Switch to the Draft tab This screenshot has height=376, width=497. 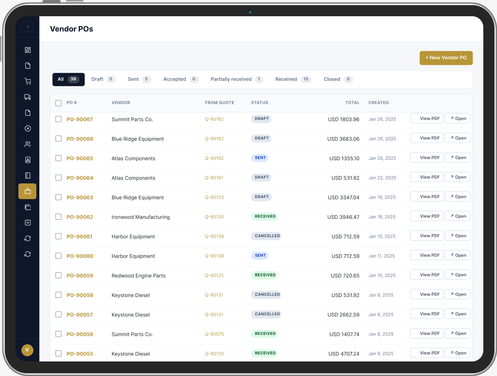(103, 79)
